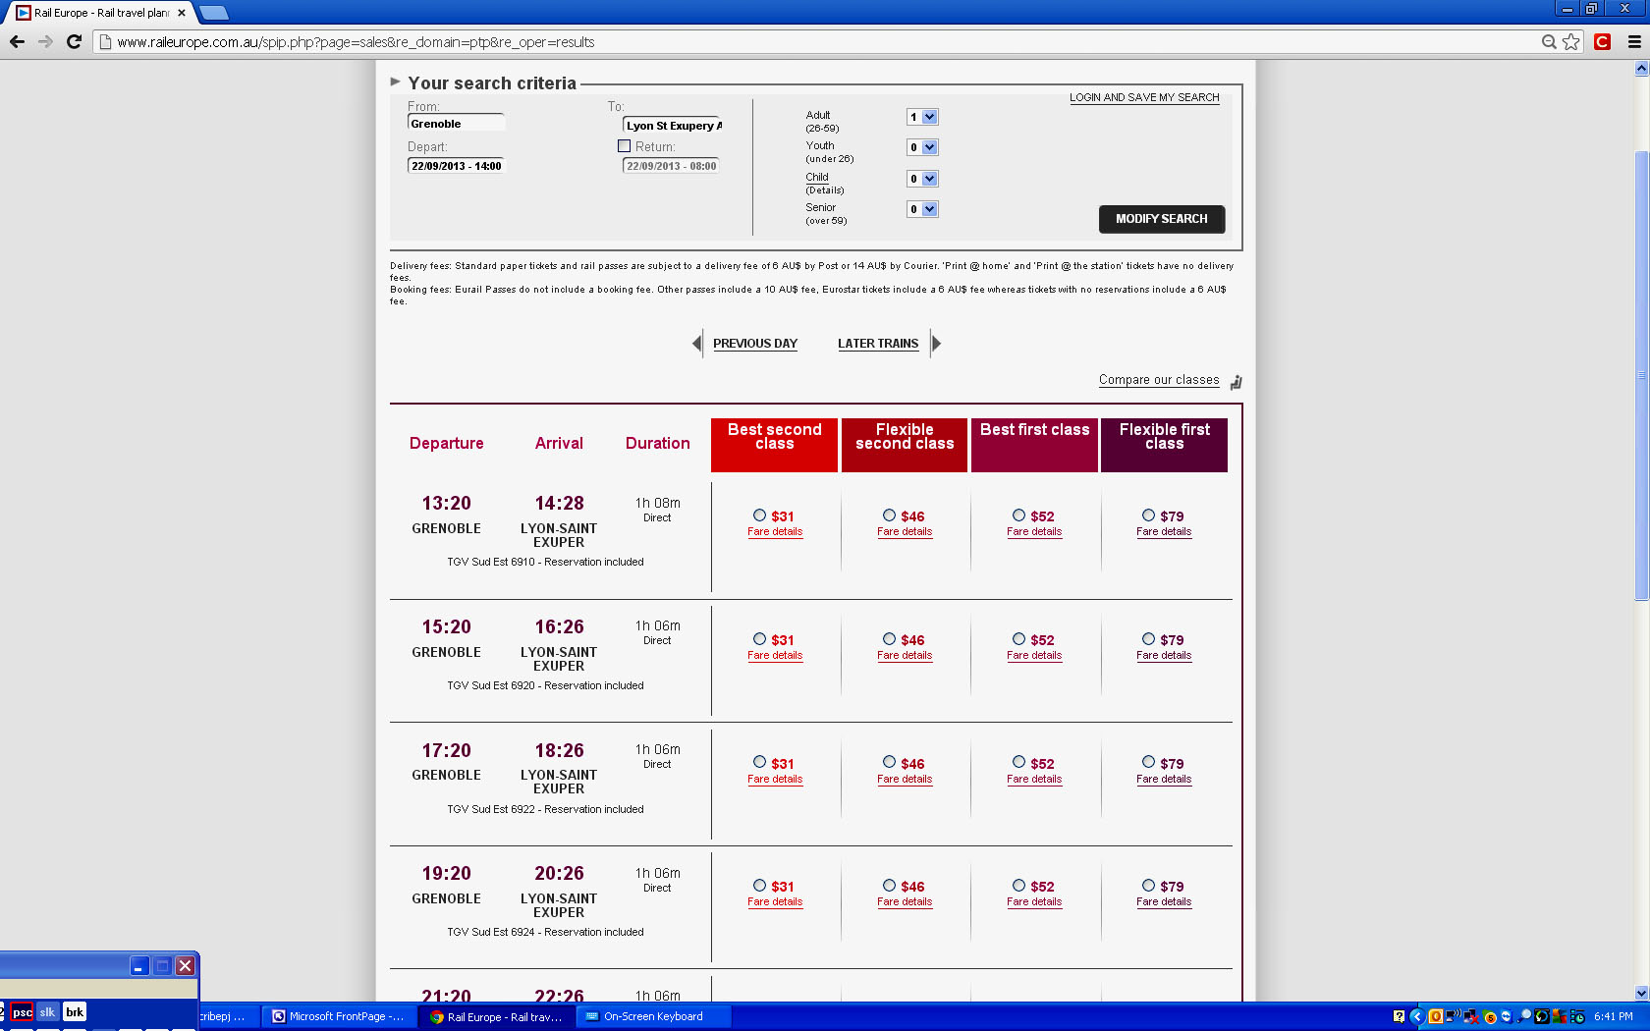
Task: Select $79 fare for 19:20 train
Action: pos(1148,886)
